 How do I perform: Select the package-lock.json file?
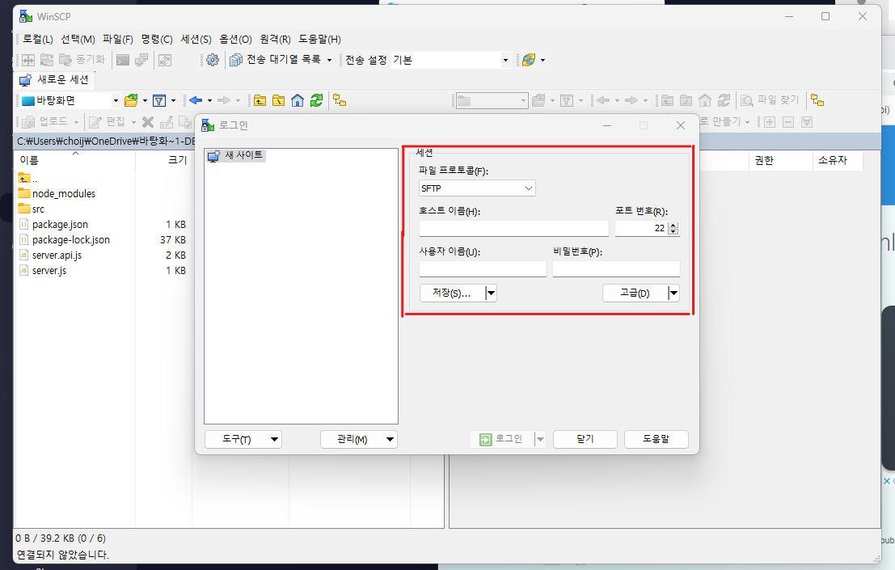pos(65,239)
